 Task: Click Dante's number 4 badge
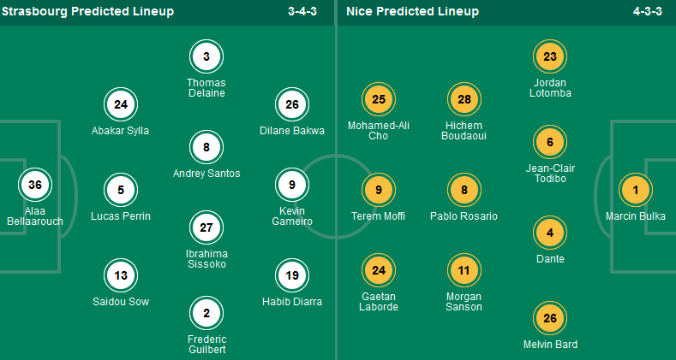[x=549, y=233]
